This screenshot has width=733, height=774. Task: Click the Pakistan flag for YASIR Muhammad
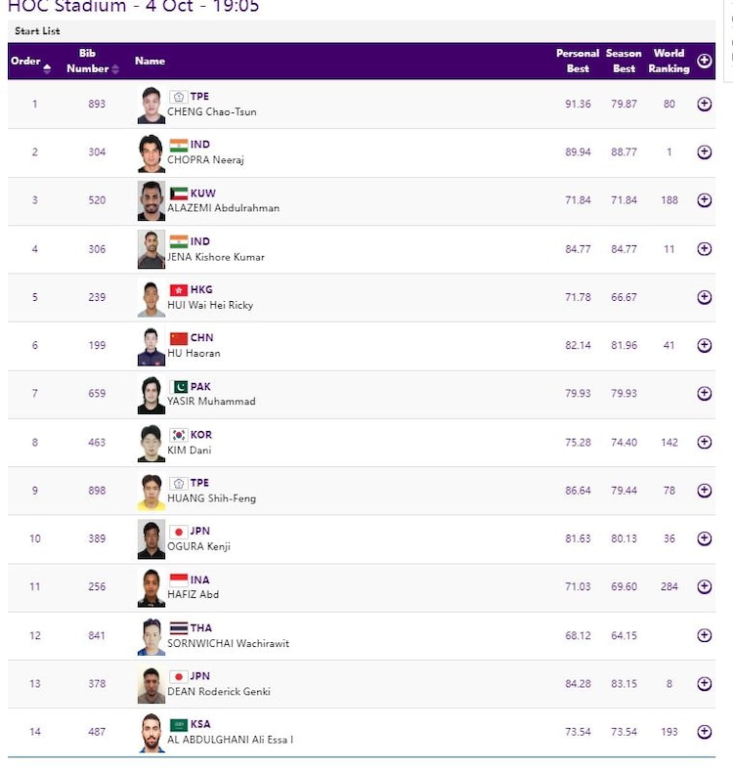[178, 387]
